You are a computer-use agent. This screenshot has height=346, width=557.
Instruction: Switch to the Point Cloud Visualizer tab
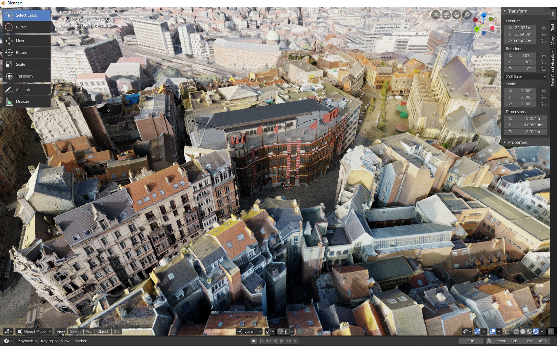point(553,68)
